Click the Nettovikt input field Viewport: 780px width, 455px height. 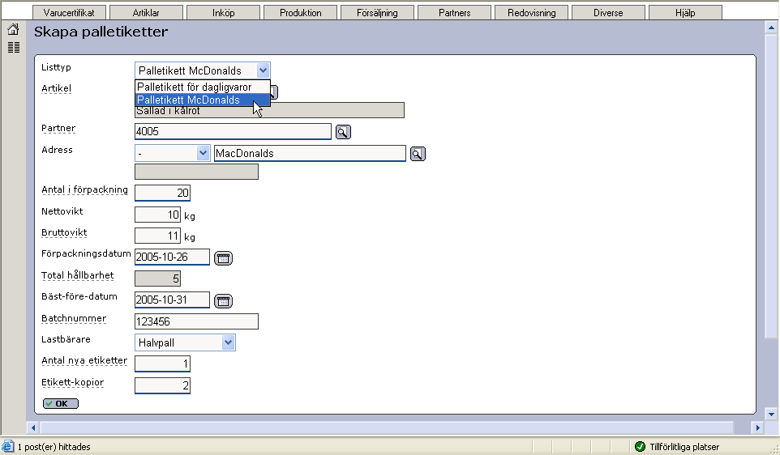(x=157, y=215)
